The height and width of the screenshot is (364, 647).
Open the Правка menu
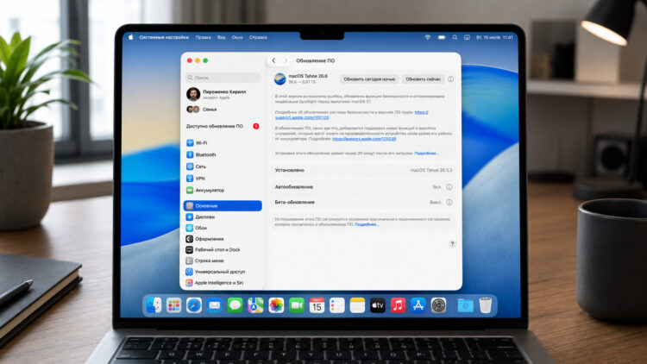click(x=203, y=37)
